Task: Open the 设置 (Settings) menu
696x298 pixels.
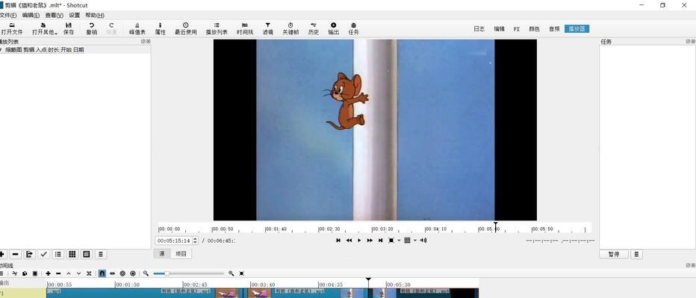Action: 74,15
